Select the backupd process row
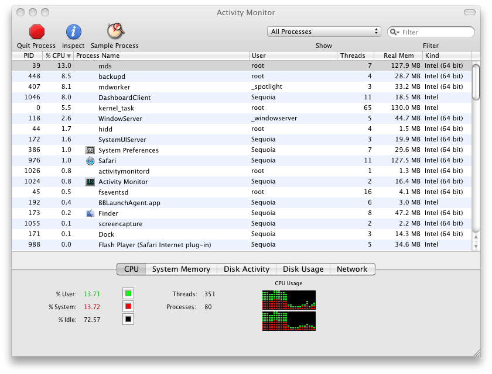Image resolution: width=492 pixels, height=374 pixels. click(x=241, y=77)
